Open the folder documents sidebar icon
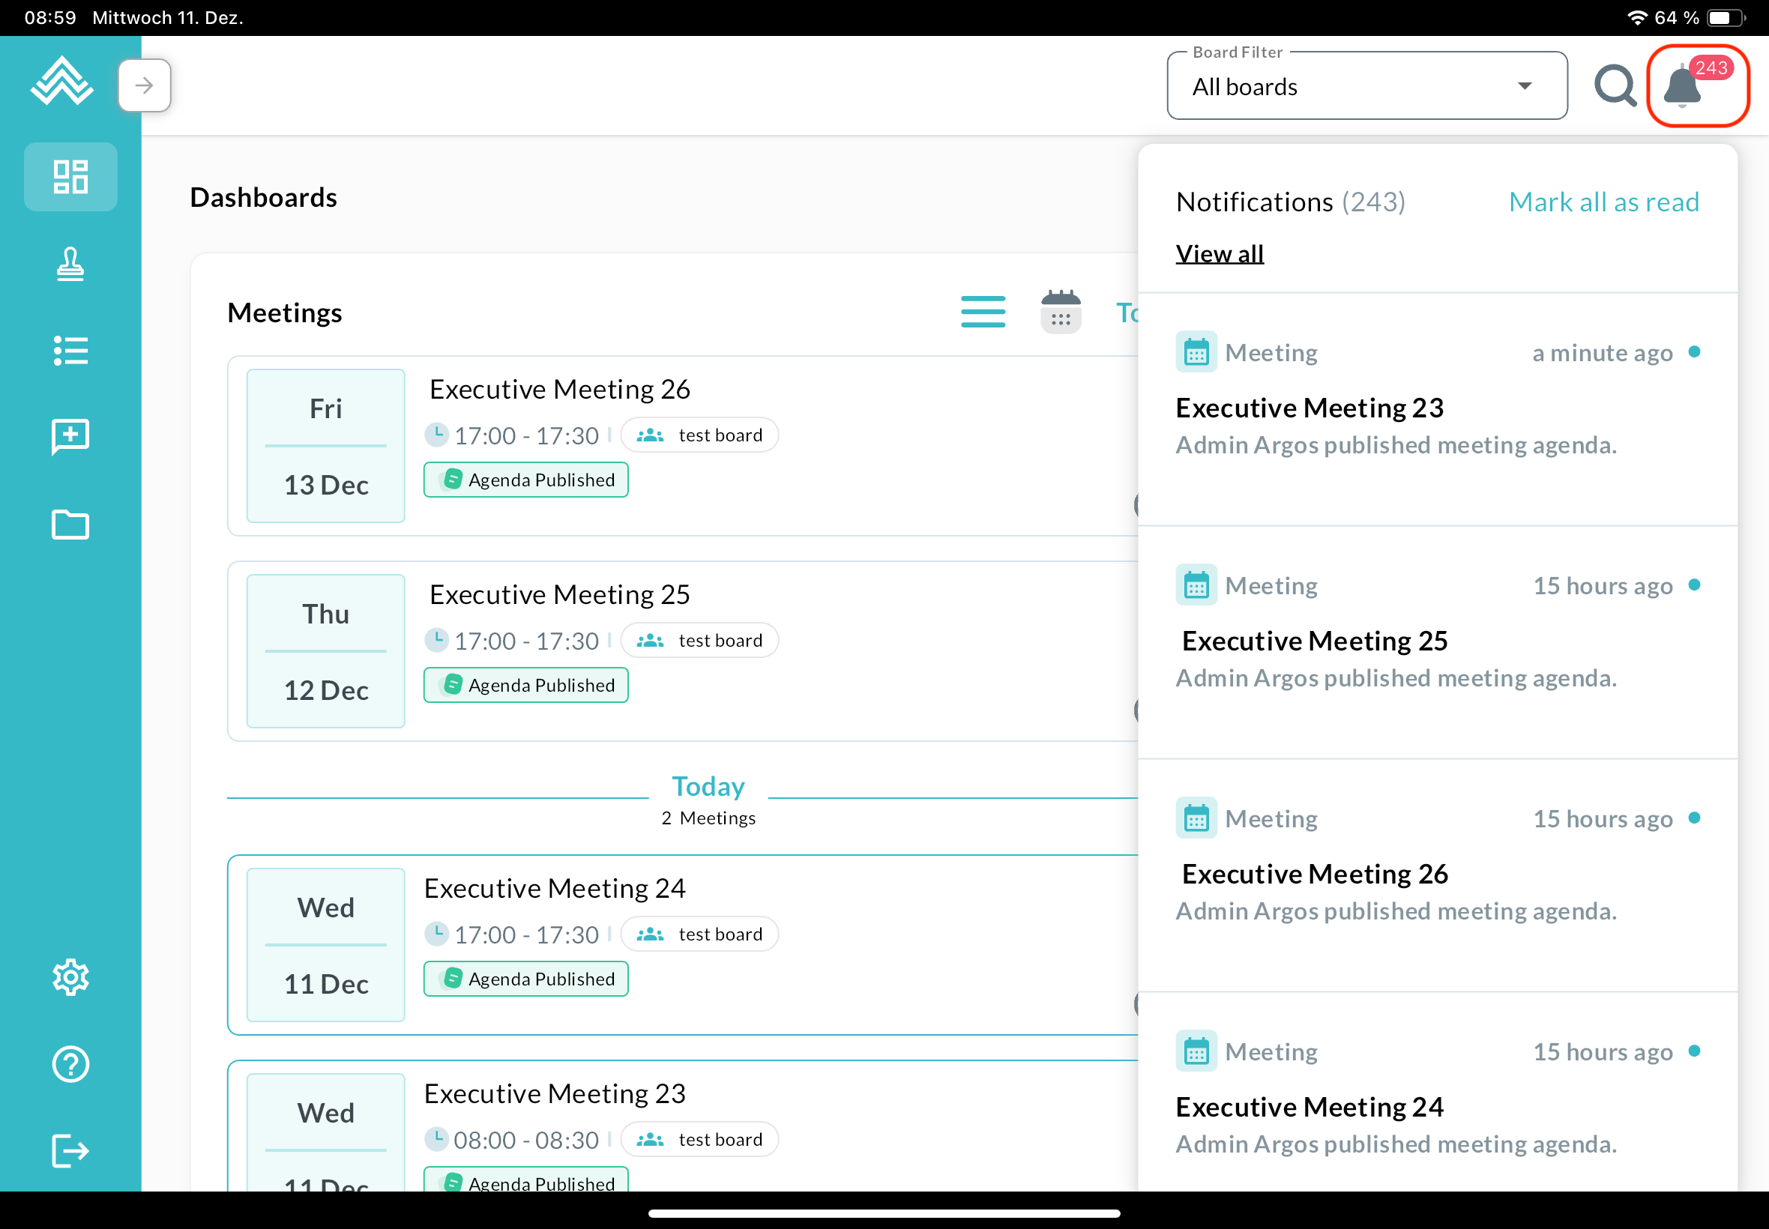 tap(70, 525)
